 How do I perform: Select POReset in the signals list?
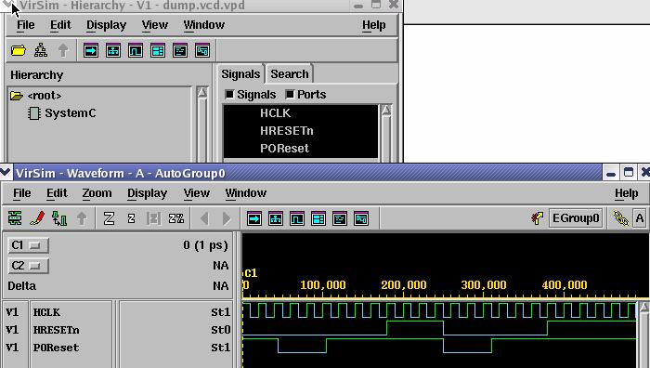tap(301, 148)
